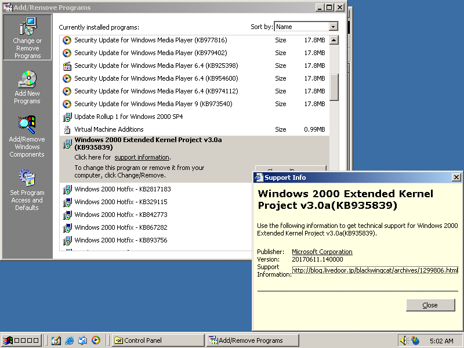The width and height of the screenshot is (464, 348).
Task: Select Virtual Machine Additions entry
Action: pyautogui.click(x=194, y=129)
